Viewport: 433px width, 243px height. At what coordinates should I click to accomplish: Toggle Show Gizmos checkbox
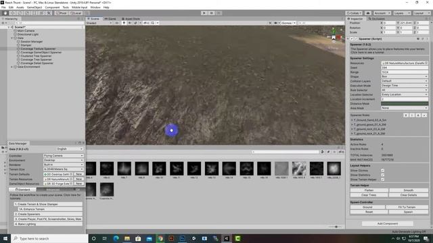382,171
